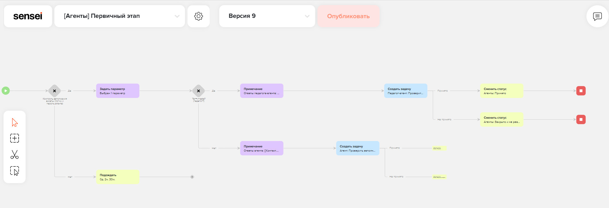
Task: Open process settings gear
Action: point(198,16)
